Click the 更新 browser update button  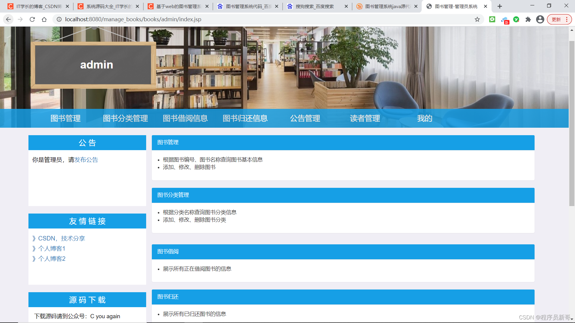[556, 19]
